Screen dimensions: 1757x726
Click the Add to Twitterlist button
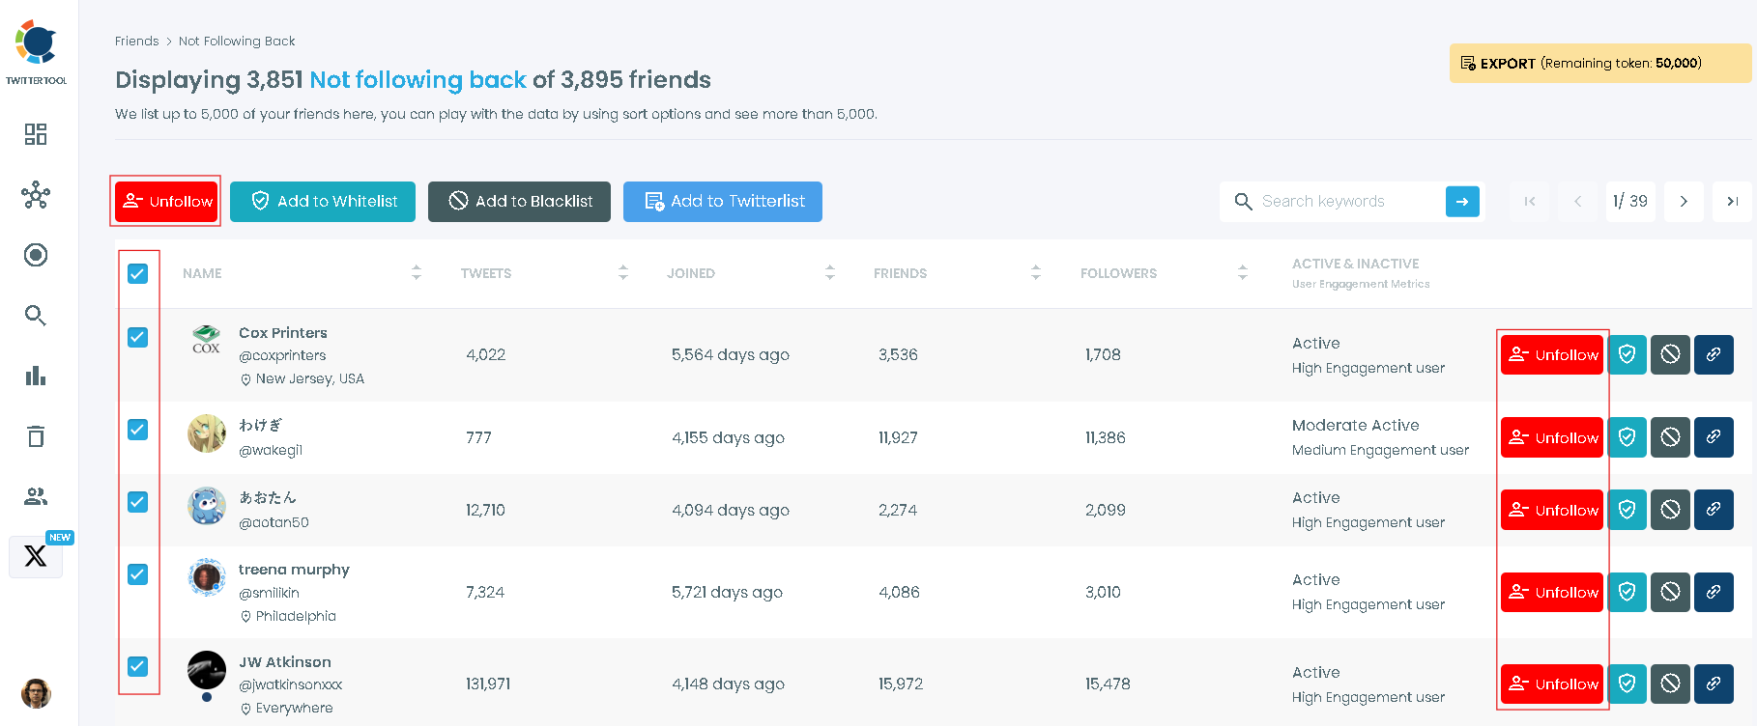[x=723, y=202]
